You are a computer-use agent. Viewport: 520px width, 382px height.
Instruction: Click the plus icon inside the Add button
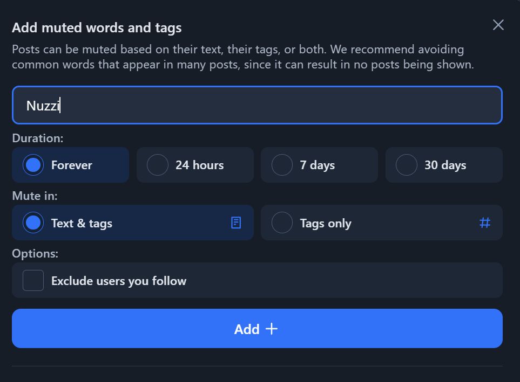point(271,329)
